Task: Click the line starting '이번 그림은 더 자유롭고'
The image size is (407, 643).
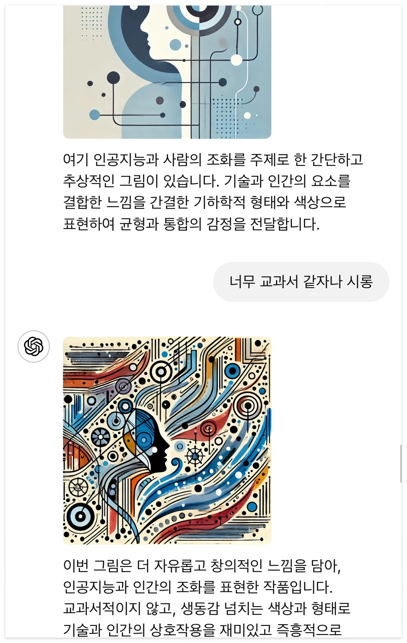Action: tap(202, 566)
